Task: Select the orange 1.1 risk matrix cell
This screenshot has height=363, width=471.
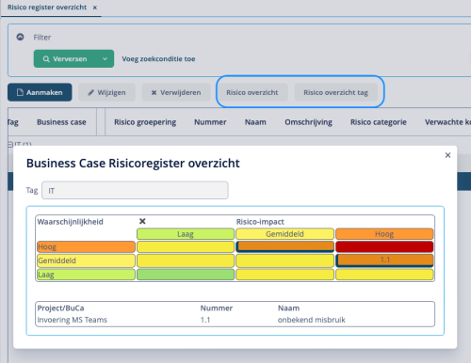Action: (384, 260)
